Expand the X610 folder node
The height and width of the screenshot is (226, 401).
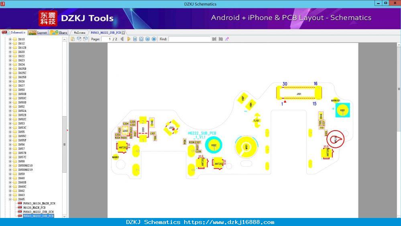coord(10,39)
